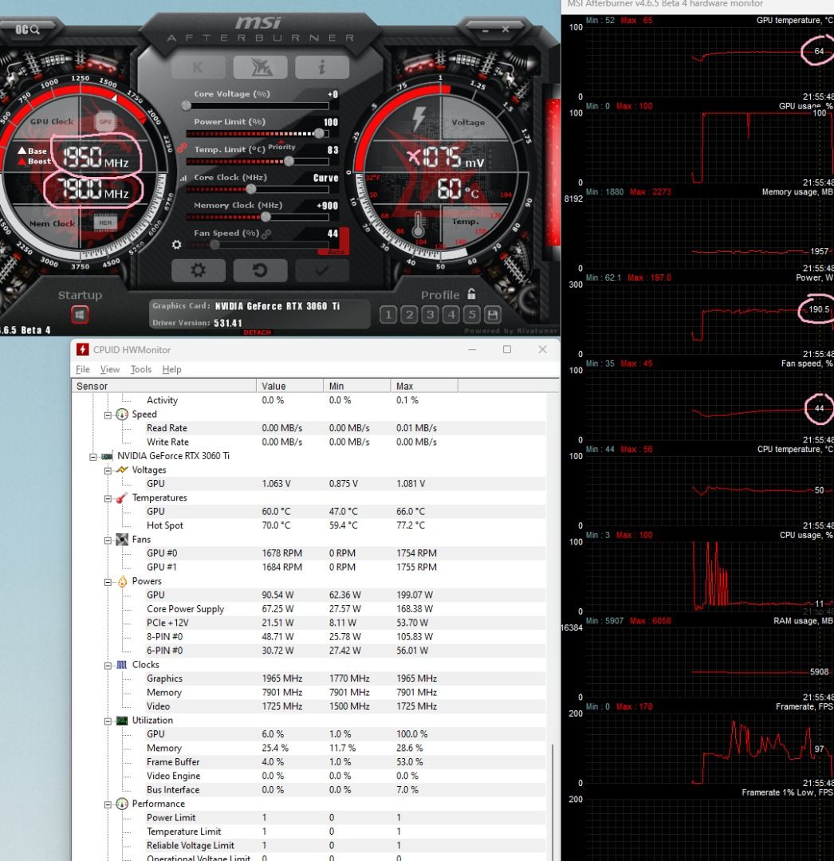Minimize the Afterburner window
This screenshot has width=834, height=861.
[485, 31]
